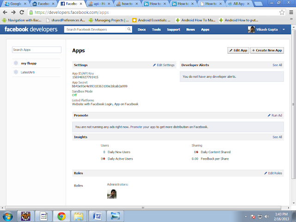Click the Search Facebook Developers field

tap(95, 29)
